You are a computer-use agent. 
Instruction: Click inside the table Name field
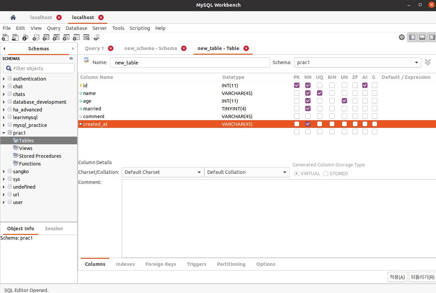190,62
